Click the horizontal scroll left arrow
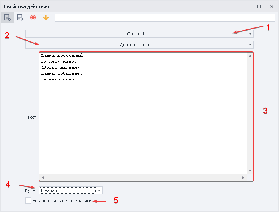Image resolution: width=279 pixels, height=212 pixels. click(43, 177)
